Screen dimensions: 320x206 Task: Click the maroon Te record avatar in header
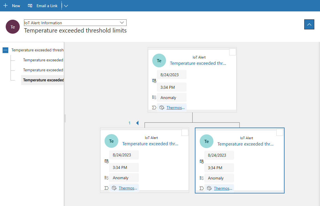pyautogui.click(x=13, y=27)
